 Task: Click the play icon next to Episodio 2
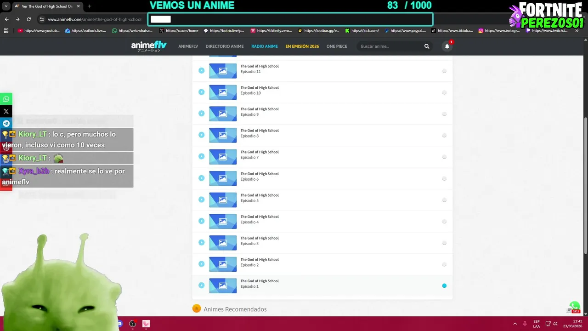(x=201, y=264)
